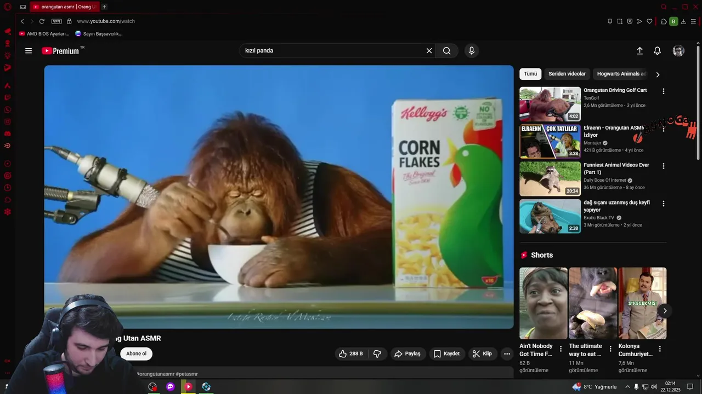Click the main video player

279,197
